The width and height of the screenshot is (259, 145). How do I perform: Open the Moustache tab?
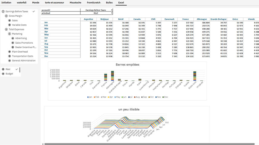pyautogui.click(x=76, y=3)
